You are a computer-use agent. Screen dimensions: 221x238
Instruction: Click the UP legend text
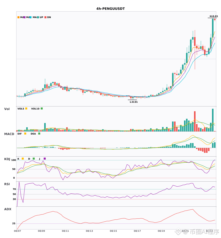tap(41, 17)
